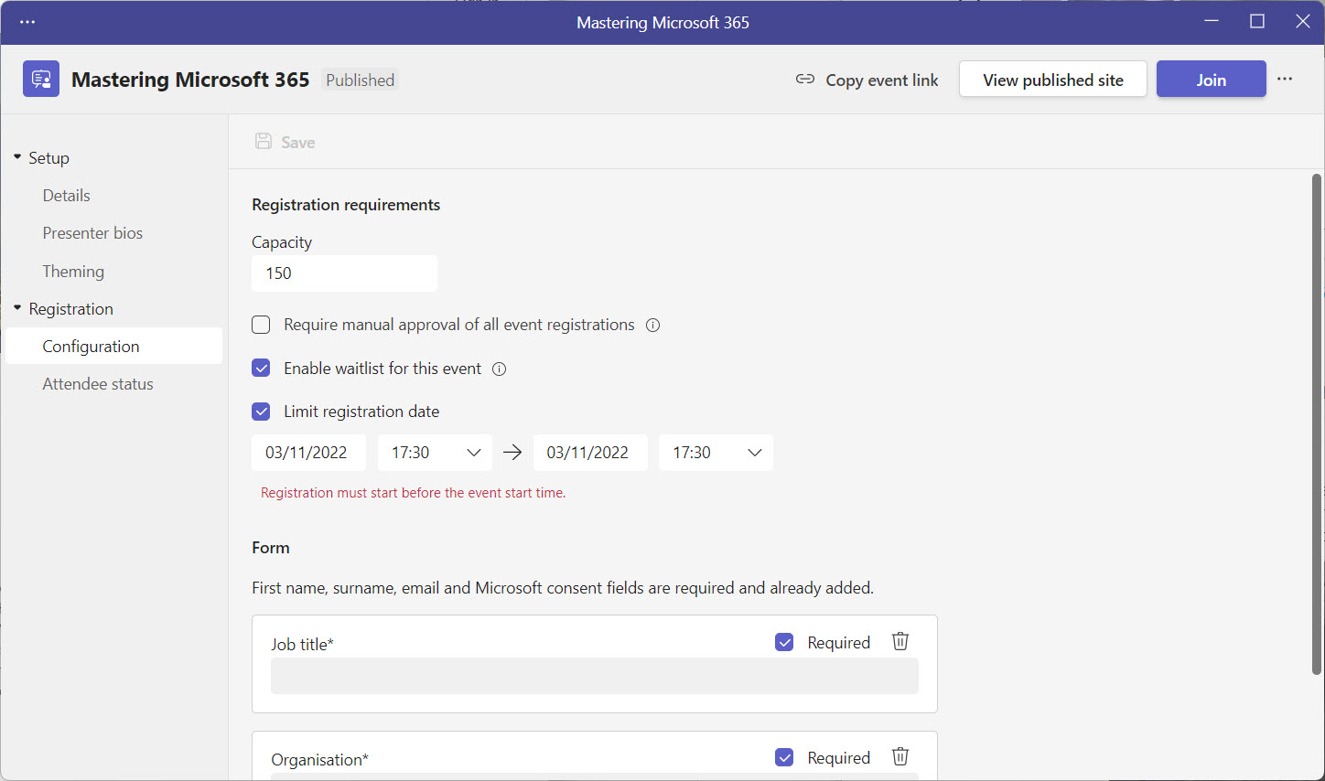1325x781 pixels.
Task: Disable waitlist for this event
Action: click(261, 368)
